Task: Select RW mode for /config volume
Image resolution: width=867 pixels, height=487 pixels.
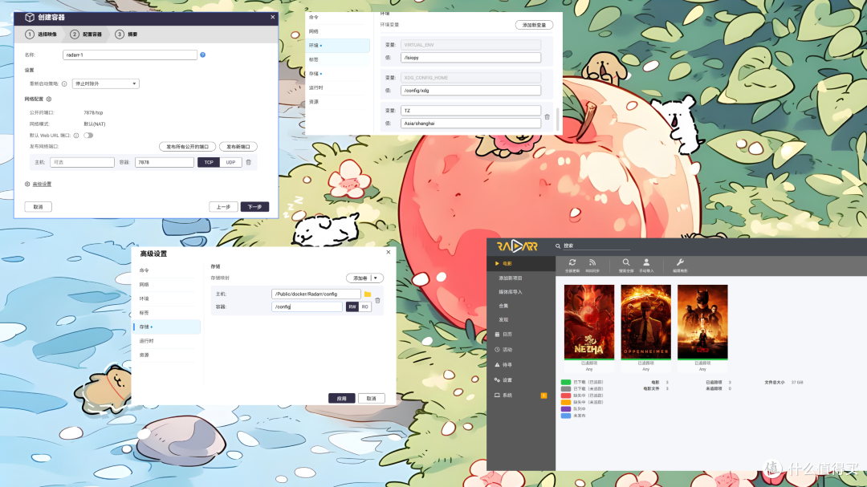Action: (x=352, y=306)
